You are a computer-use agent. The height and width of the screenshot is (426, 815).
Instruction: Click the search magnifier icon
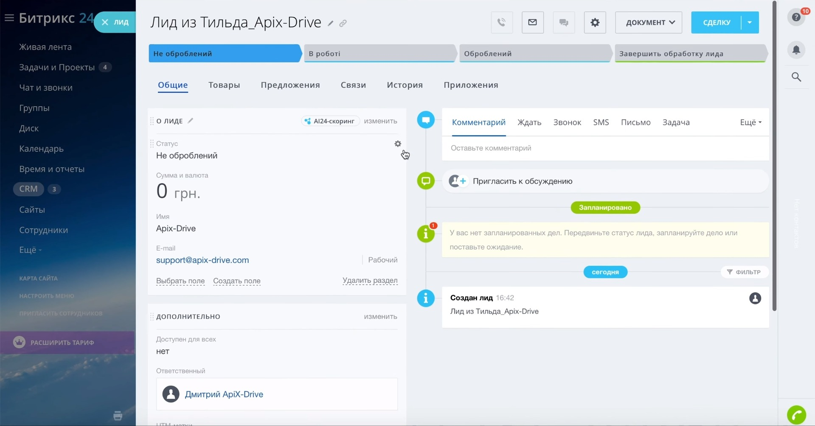click(796, 77)
